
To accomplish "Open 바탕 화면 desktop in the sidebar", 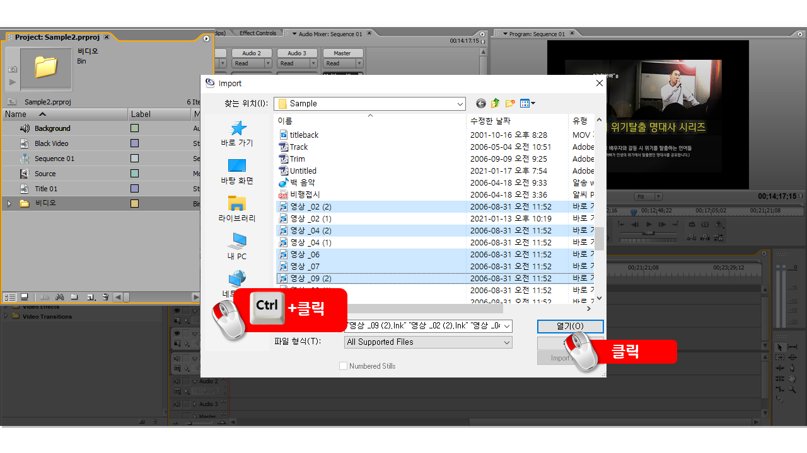I will click(237, 171).
